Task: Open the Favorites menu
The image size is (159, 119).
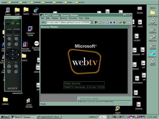Action: click(73, 18)
